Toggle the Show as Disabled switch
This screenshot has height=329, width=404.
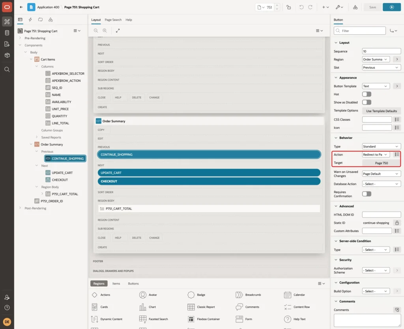point(367,102)
